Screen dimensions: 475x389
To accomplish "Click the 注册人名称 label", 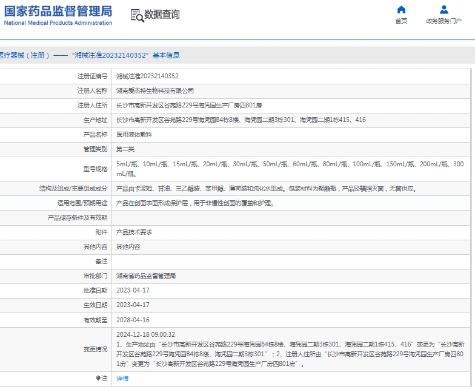I will (x=92, y=91).
